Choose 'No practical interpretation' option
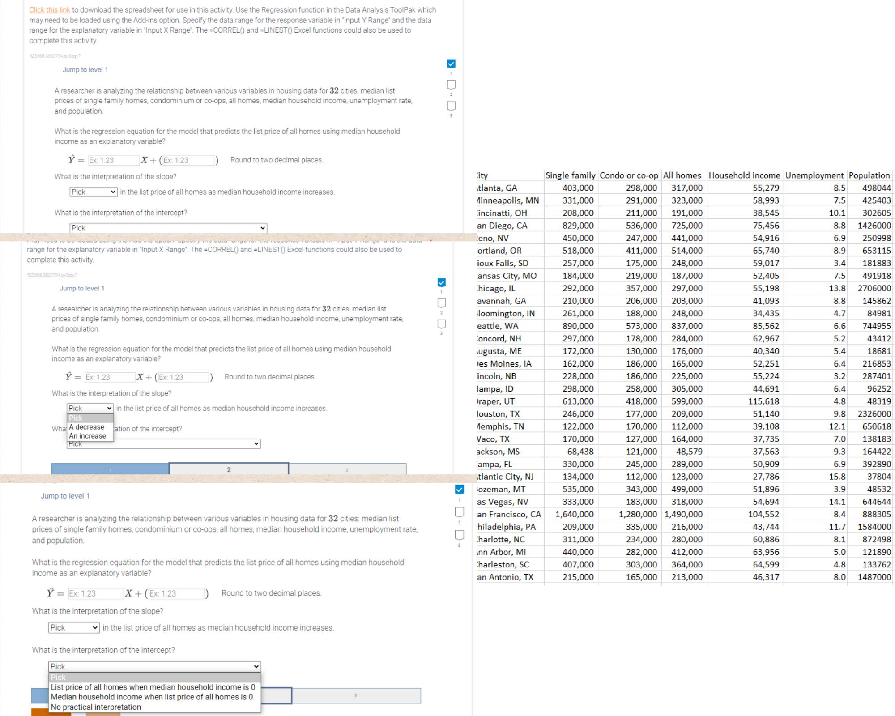The height and width of the screenshot is (716, 895). (x=95, y=707)
